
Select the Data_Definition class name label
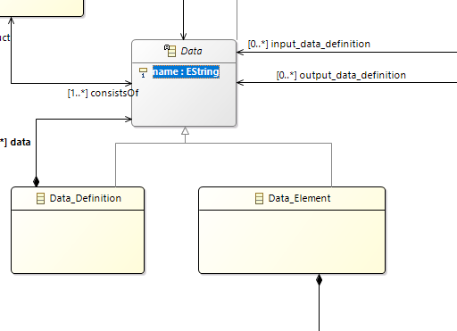pyautogui.click(x=86, y=198)
